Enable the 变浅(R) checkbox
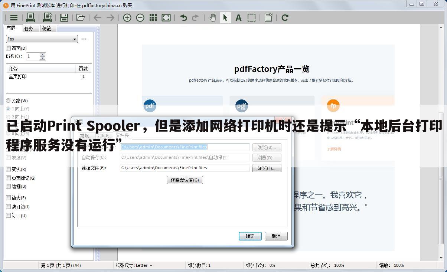Viewport: 447px width, 272px height. (x=9, y=169)
